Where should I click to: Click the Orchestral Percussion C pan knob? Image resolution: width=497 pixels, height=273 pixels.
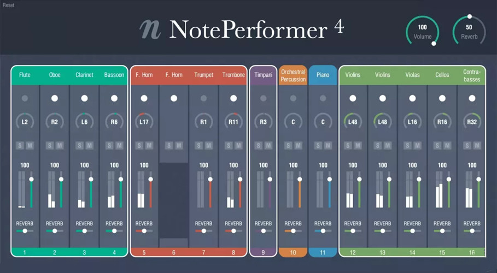[x=293, y=122]
